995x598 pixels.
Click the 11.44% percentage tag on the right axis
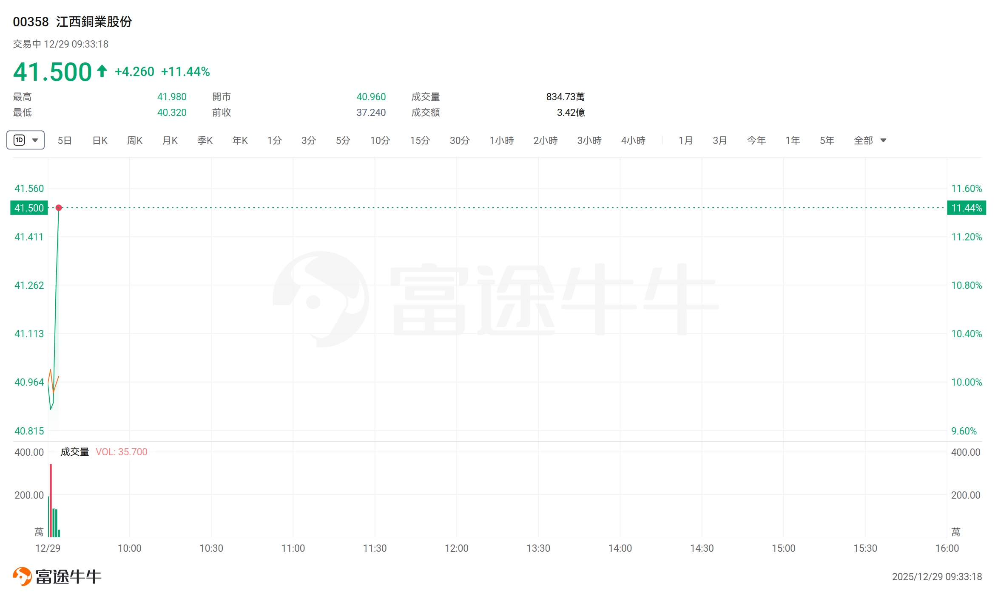(966, 208)
